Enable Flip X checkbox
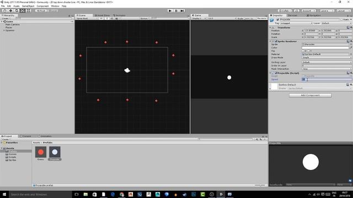353x198 pixels. 303,51
